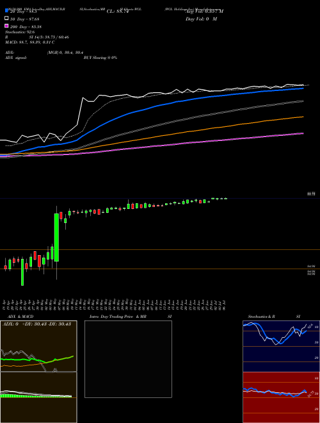This screenshot has height=423, width=320.
Task: Select the '50 Day - 87.68' legend text
Action: pyautogui.click(x=24, y=19)
